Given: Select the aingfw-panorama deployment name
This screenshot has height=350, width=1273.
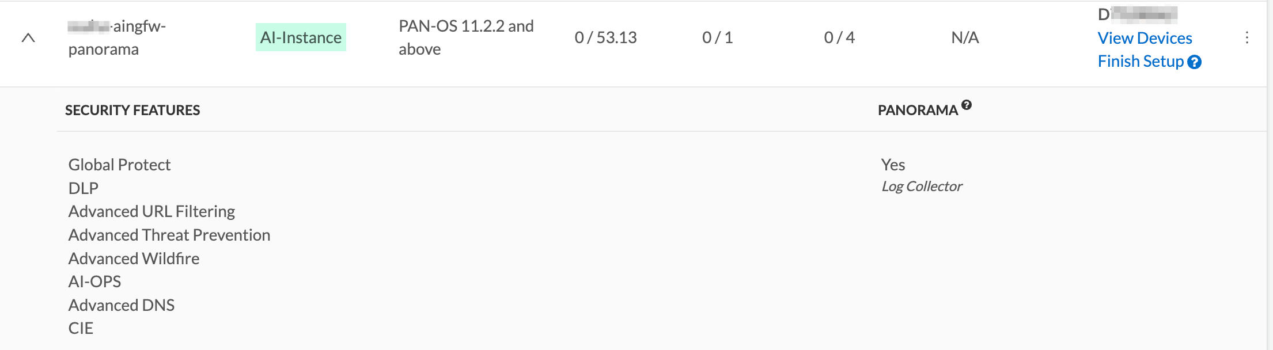Looking at the screenshot, I should pos(116,38).
